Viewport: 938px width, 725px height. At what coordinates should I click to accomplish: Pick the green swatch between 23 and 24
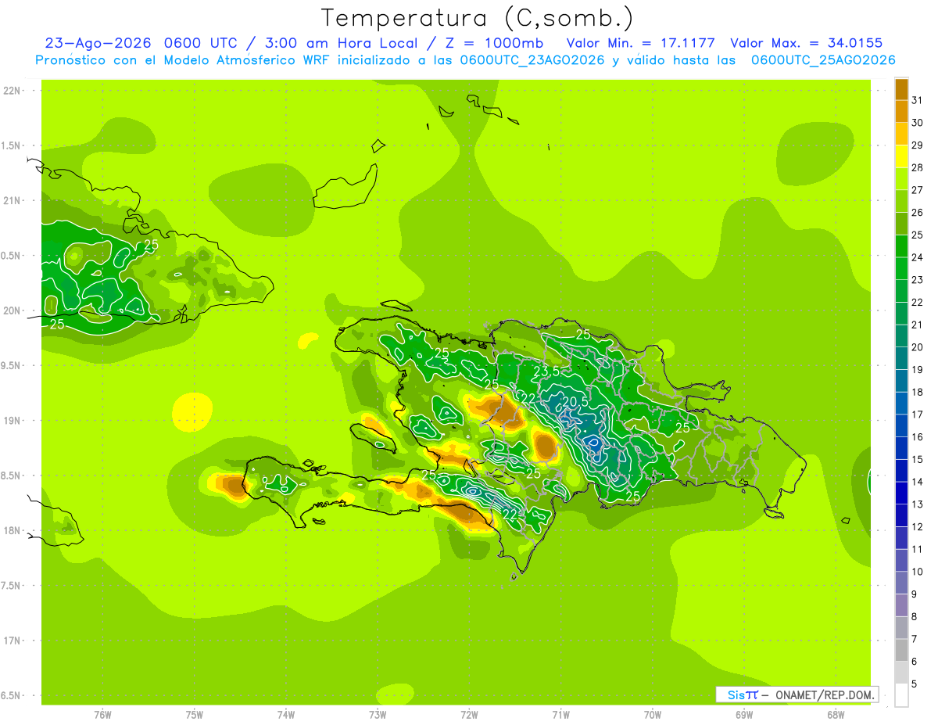tap(901, 268)
